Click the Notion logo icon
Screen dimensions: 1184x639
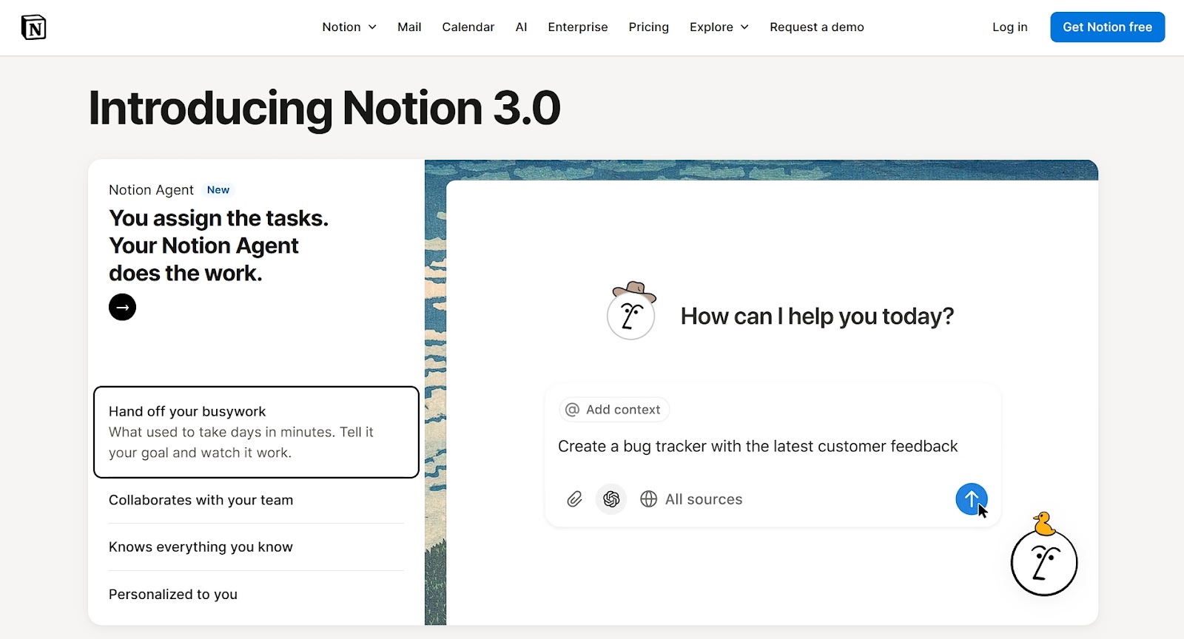[33, 27]
